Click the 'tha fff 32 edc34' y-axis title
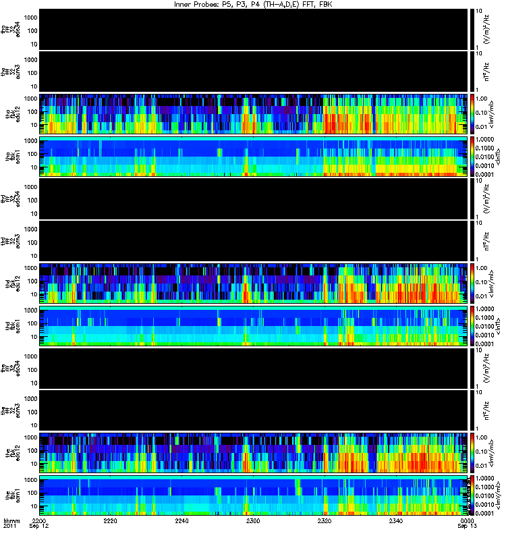This screenshot has height=540, width=506. coord(10,29)
